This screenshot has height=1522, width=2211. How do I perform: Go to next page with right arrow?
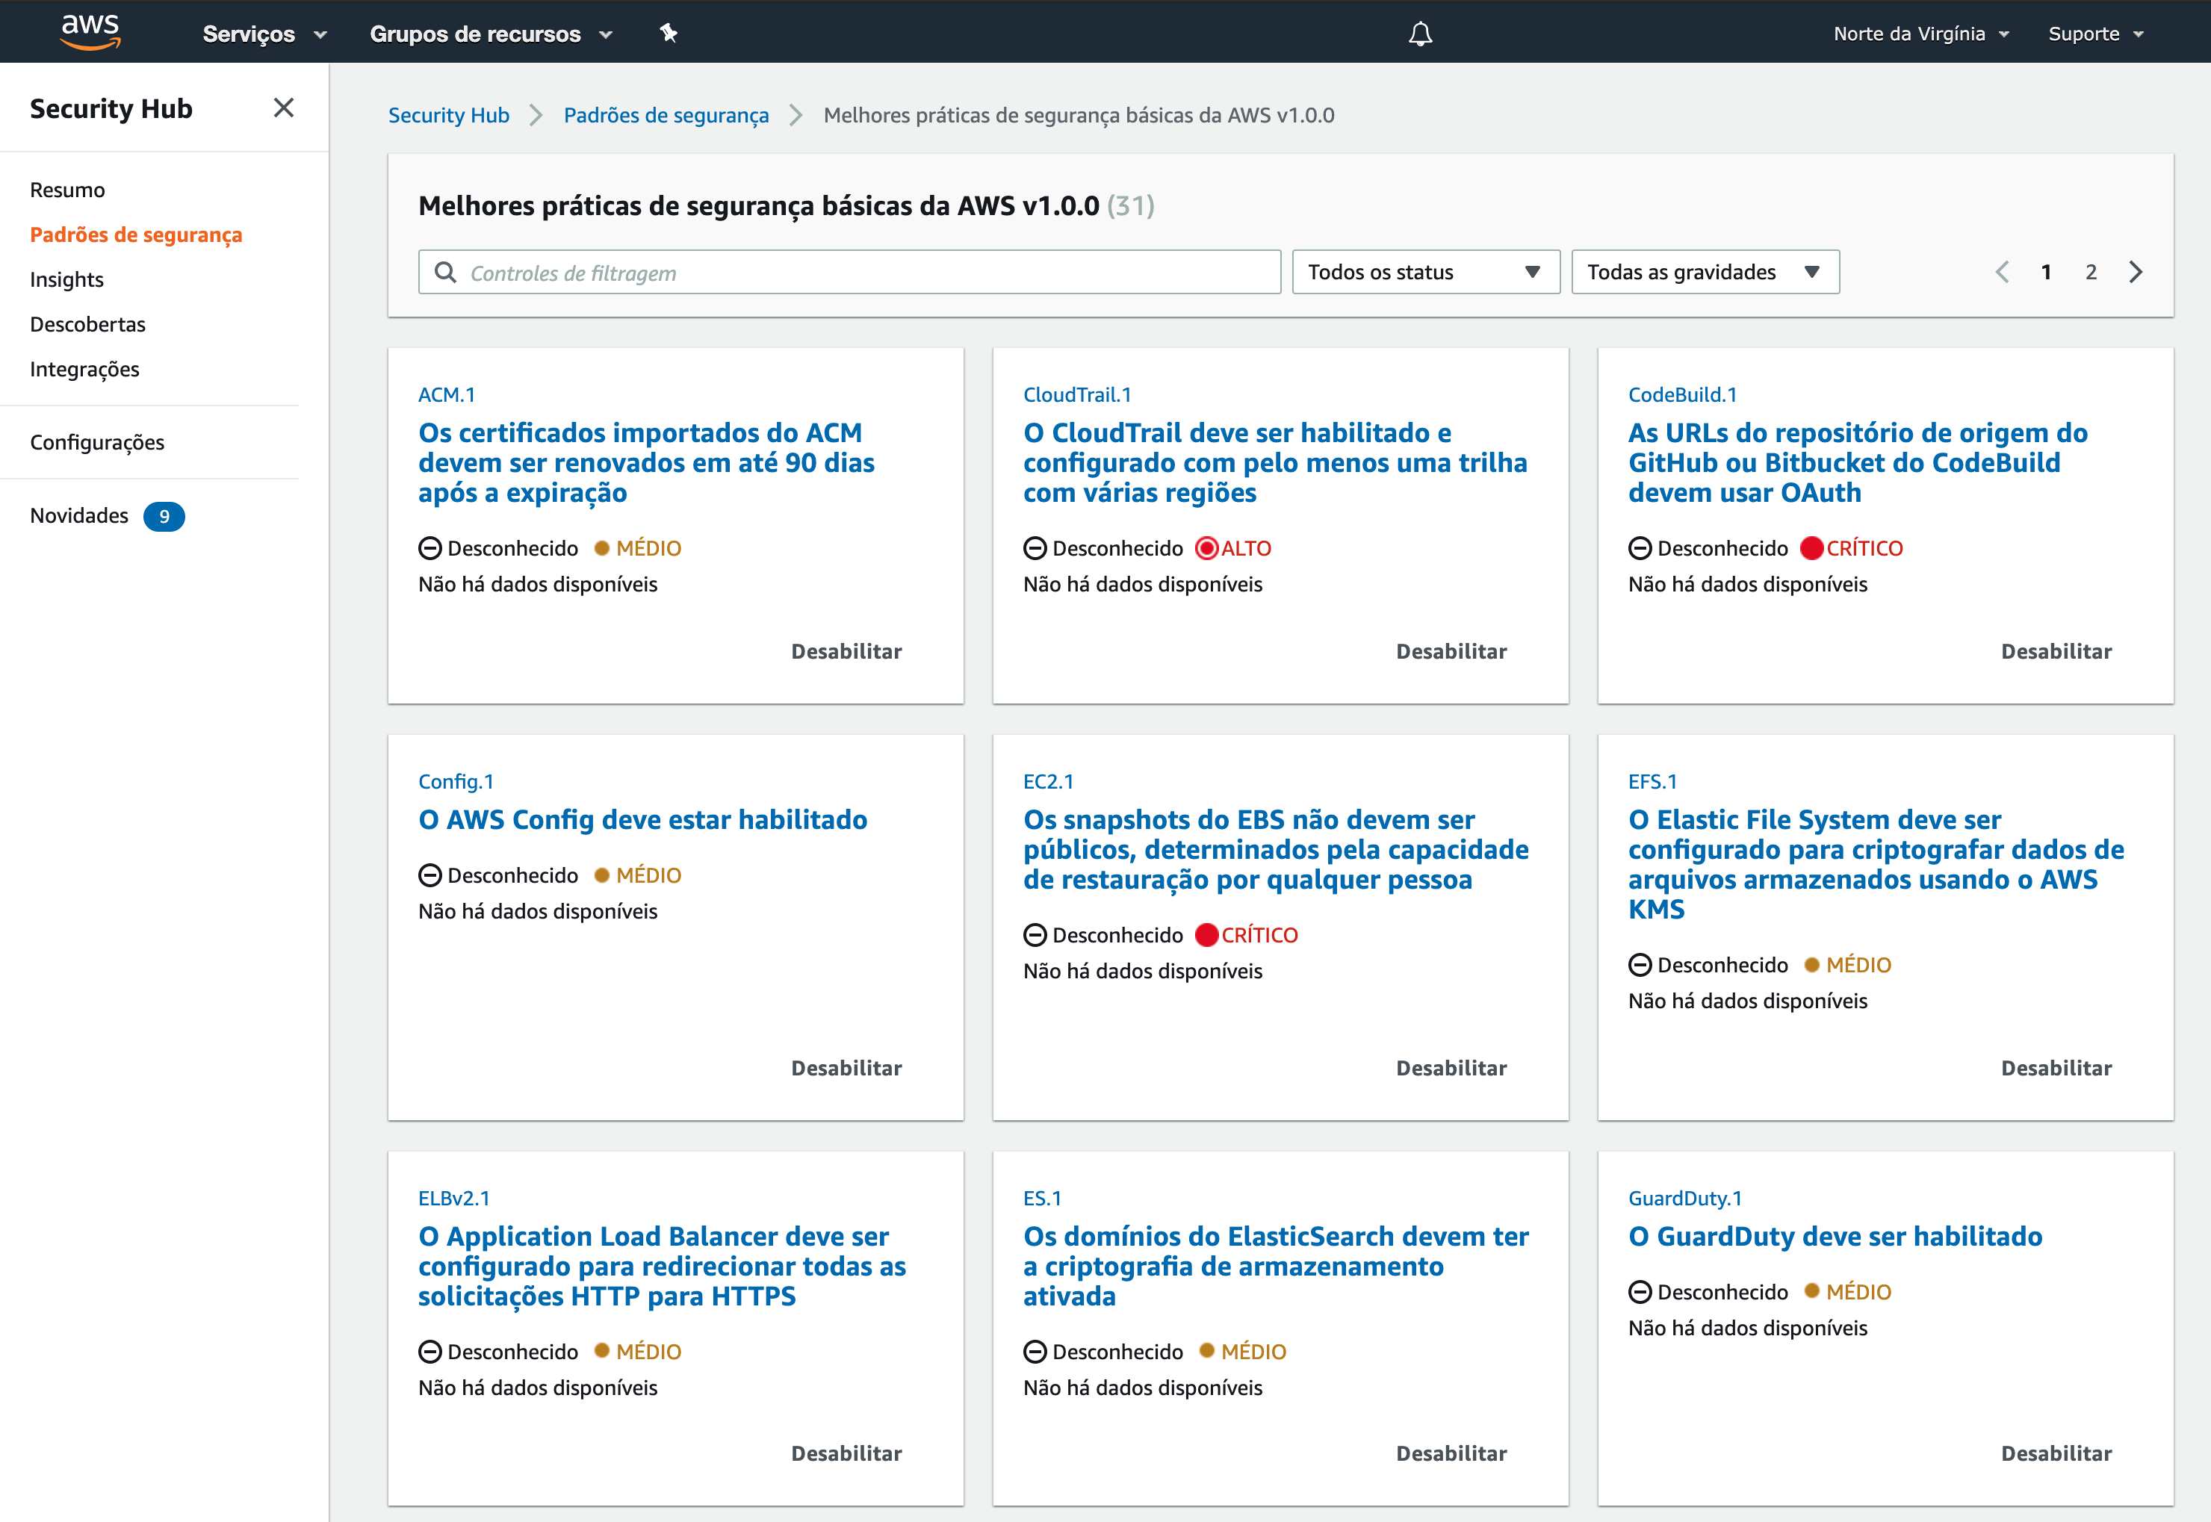pyautogui.click(x=2136, y=272)
